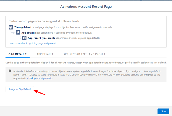This screenshot has width=172, height=116.
Task: Click the Activation: Account Record Page title
Action: coord(86,7)
